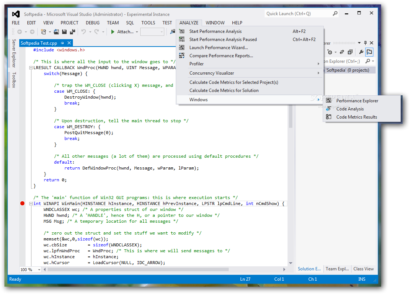Open the Undo history dropdown arrow

[90, 32]
